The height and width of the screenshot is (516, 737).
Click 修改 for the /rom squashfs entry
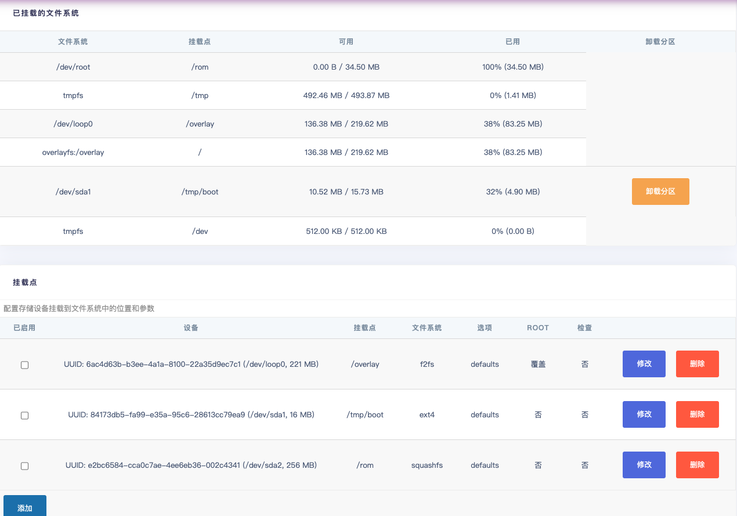click(x=644, y=465)
